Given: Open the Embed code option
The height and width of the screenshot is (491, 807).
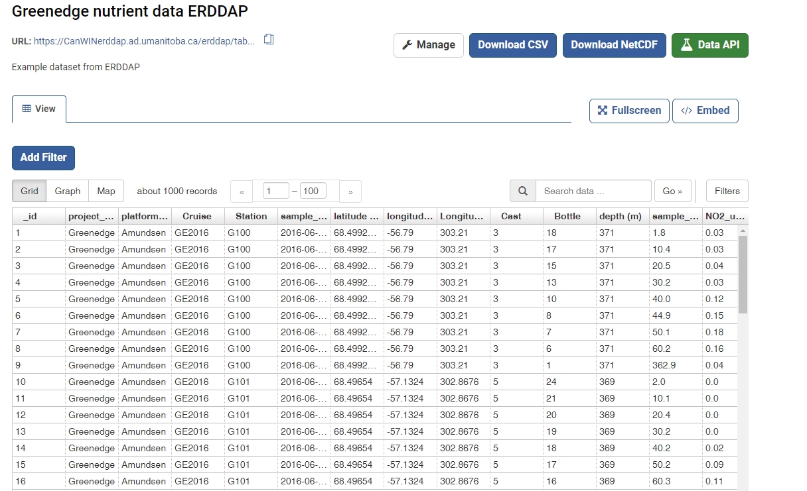Looking at the screenshot, I should tap(705, 111).
